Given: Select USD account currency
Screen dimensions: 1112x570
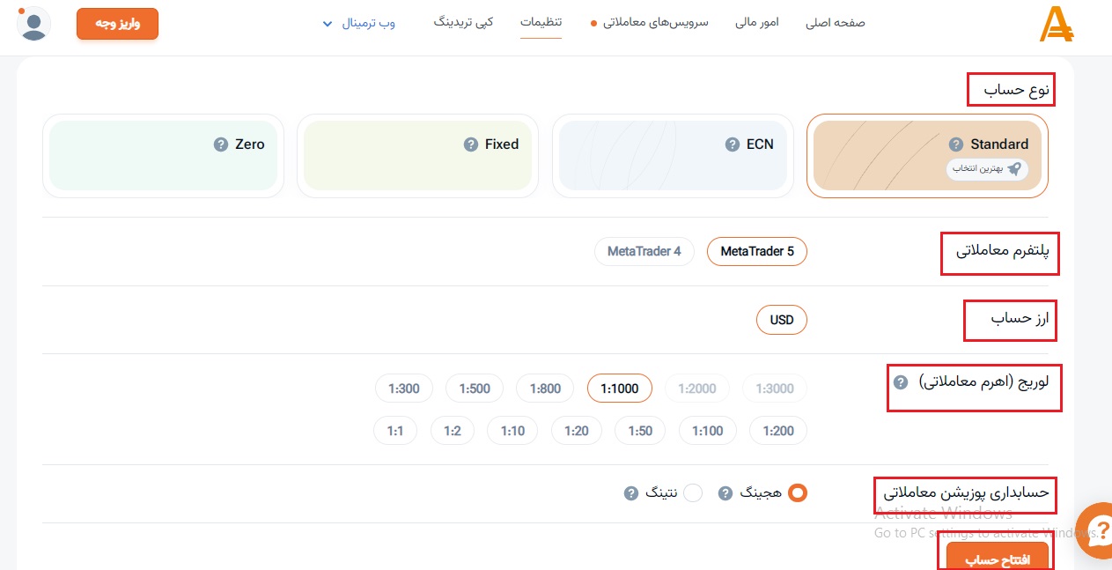Looking at the screenshot, I should pos(782,320).
